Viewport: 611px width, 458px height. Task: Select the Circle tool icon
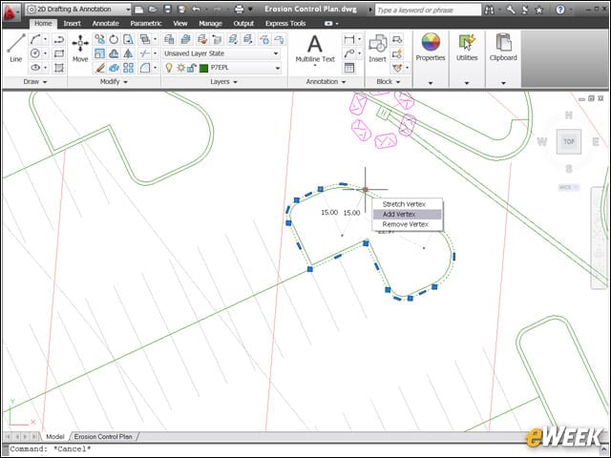(x=35, y=53)
